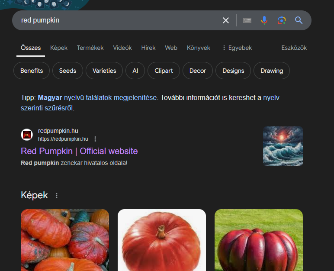Apply the Seeds suggestion chip
Viewport: 334px width, 271px height.
[67, 71]
